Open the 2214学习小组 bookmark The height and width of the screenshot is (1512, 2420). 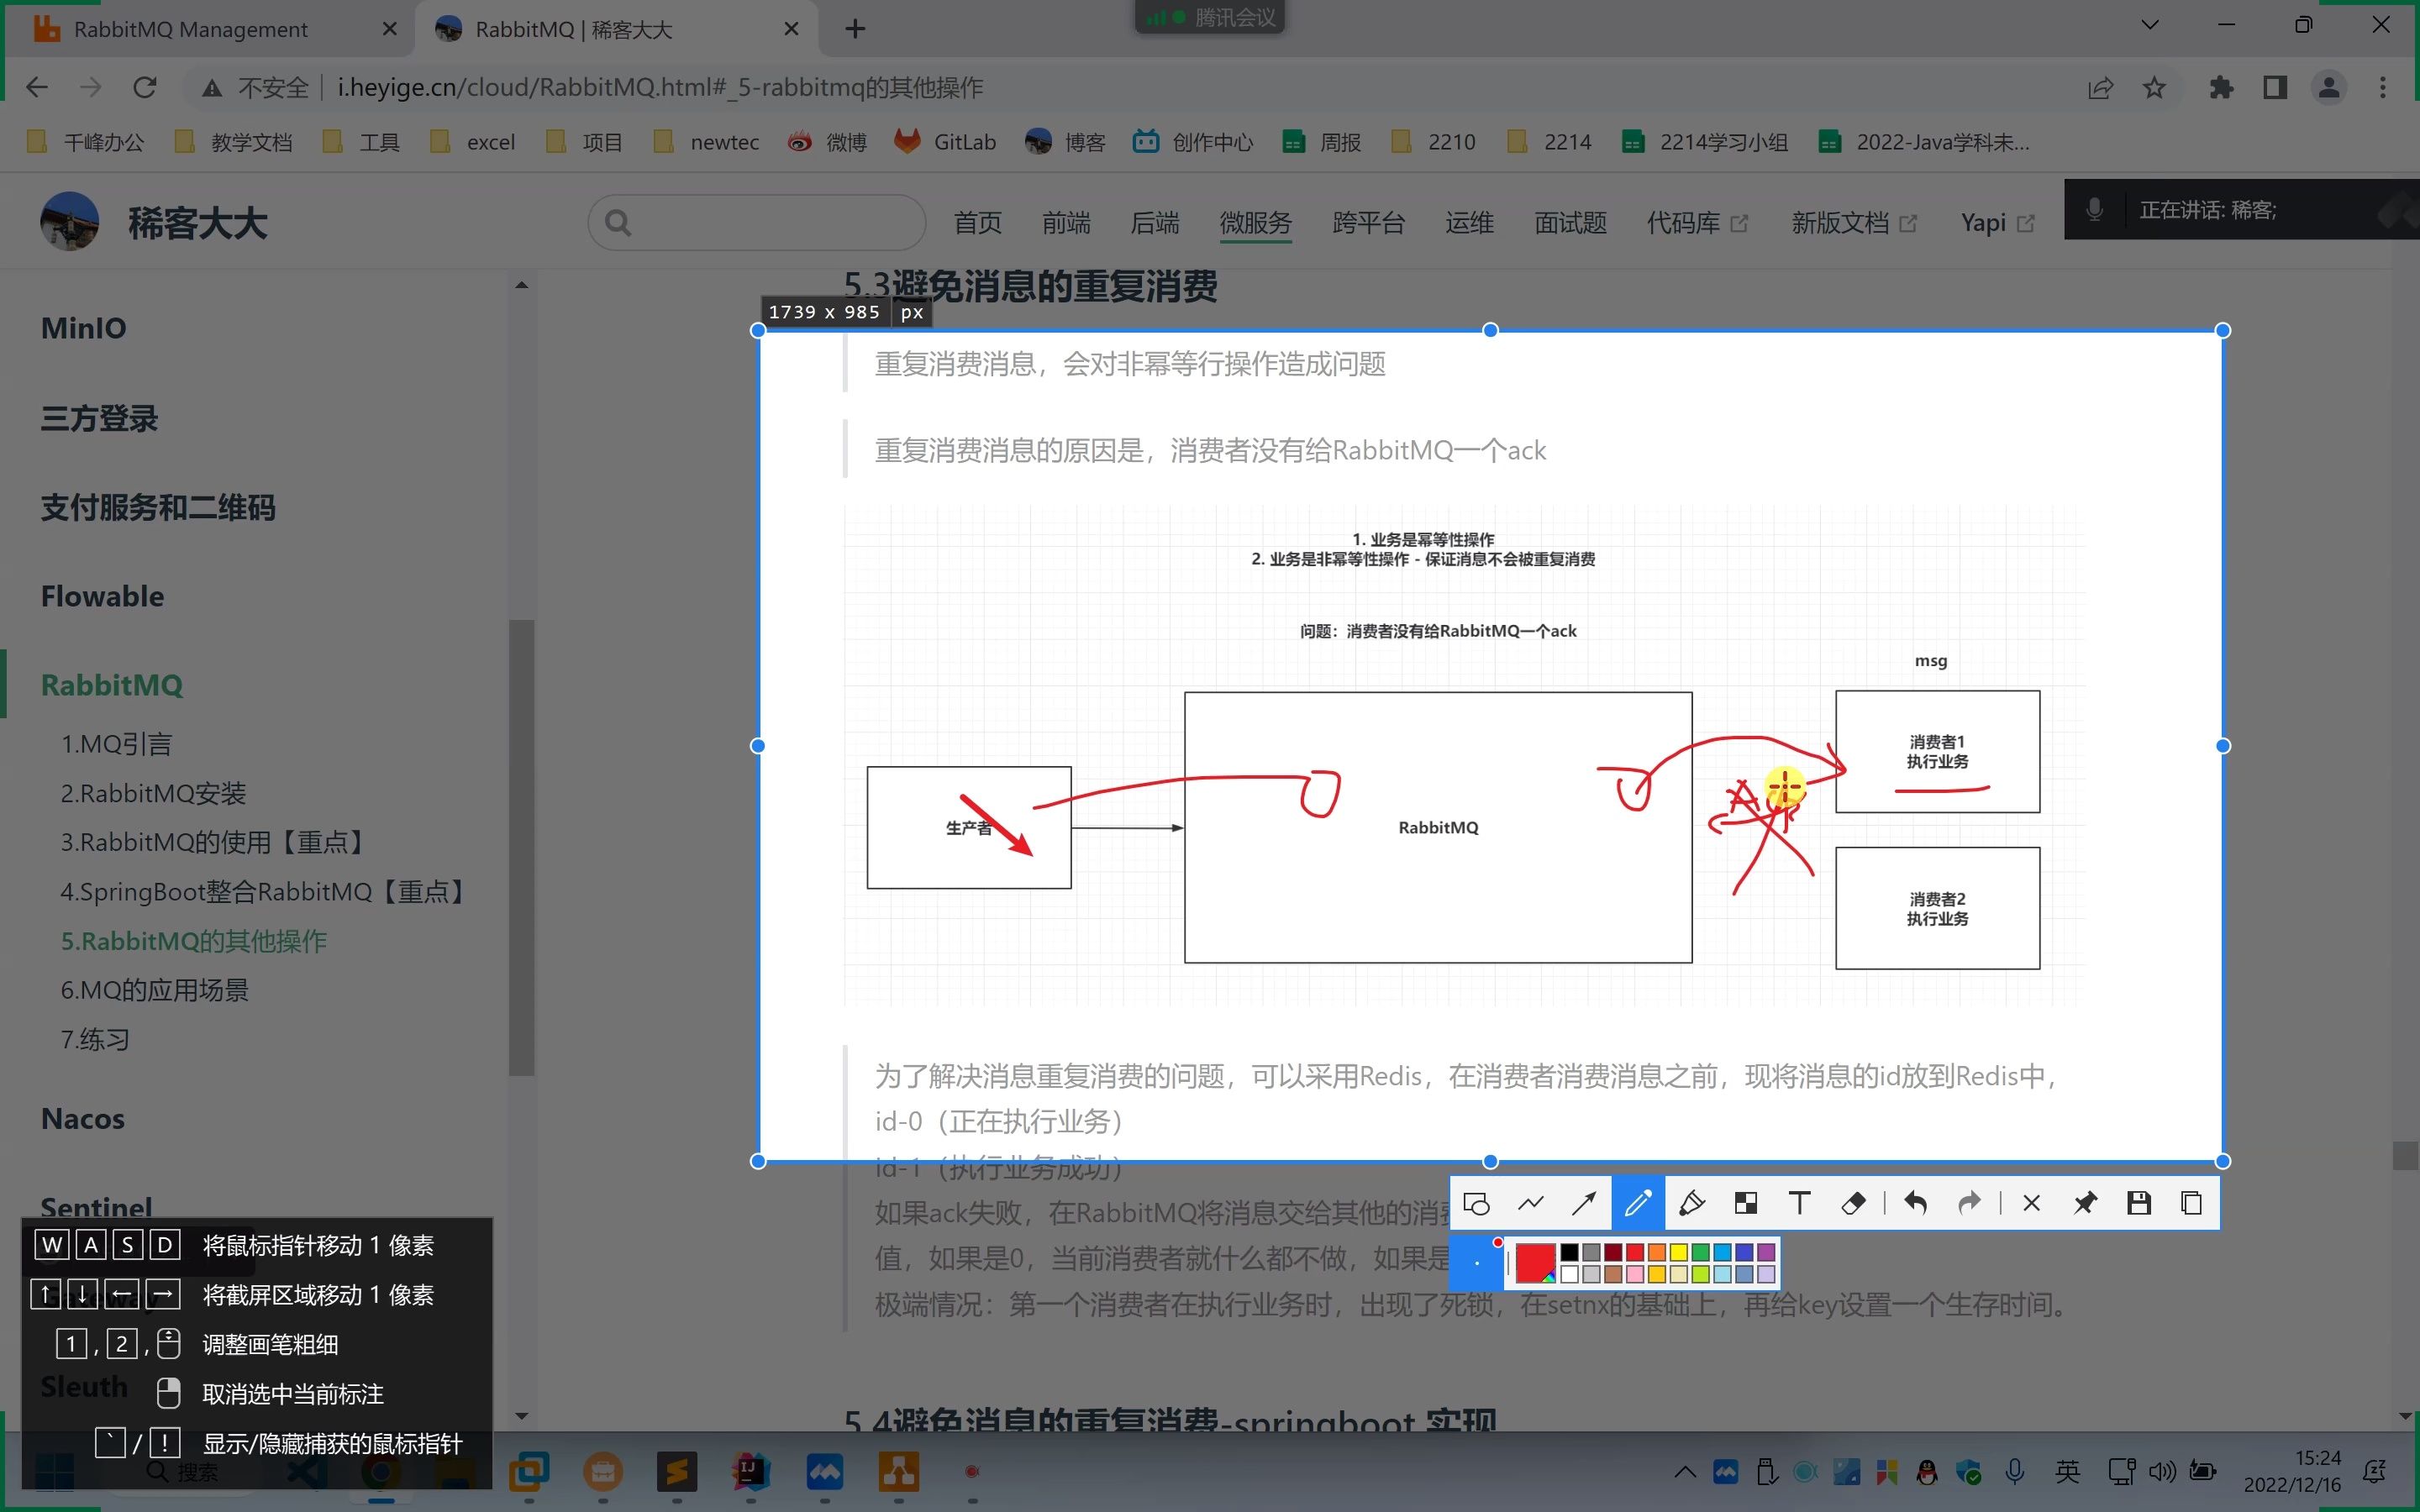pos(1706,142)
